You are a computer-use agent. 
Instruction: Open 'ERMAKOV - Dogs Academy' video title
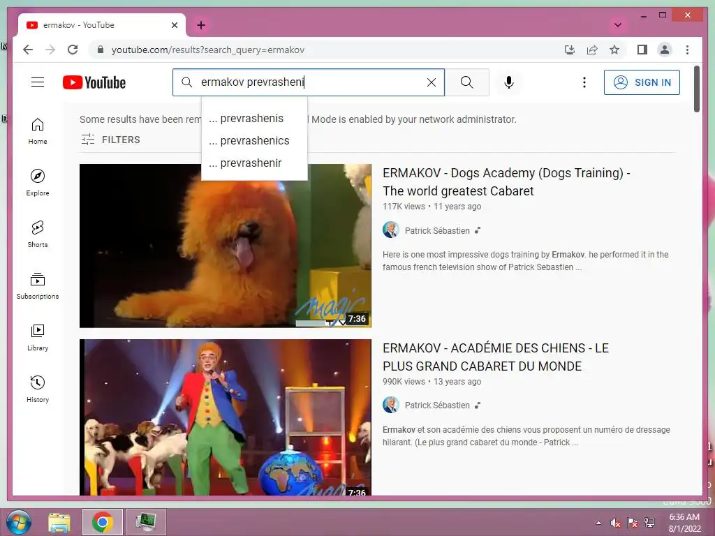tap(506, 182)
